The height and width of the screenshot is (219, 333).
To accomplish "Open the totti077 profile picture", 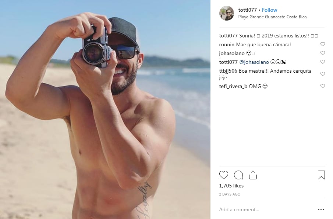I will (226, 13).
